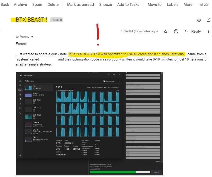Go back to the inbox list
This screenshot has height=177, width=212.
point(5,4)
